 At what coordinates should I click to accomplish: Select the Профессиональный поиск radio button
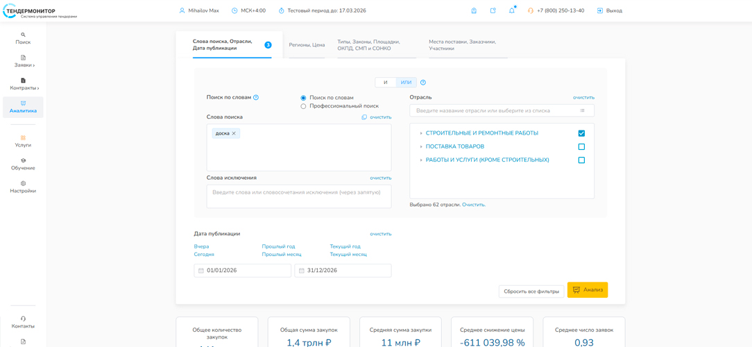[303, 106]
